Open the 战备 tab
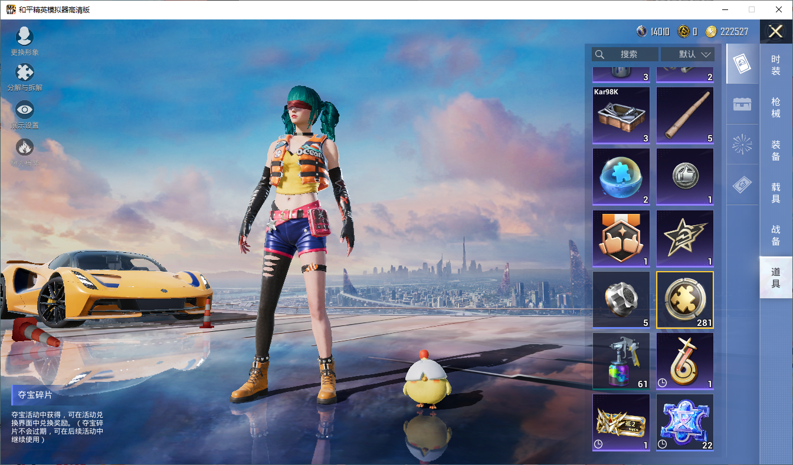The height and width of the screenshot is (465, 793). point(776,235)
